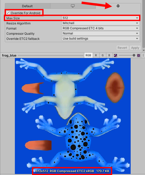This screenshot has width=145, height=175.
Task: Open the preview panel three-dot options menu
Action: (143, 55)
